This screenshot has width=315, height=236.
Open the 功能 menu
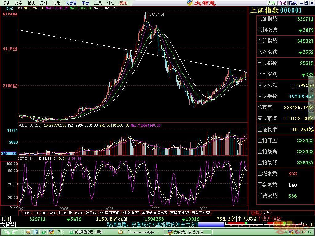click(57, 3)
